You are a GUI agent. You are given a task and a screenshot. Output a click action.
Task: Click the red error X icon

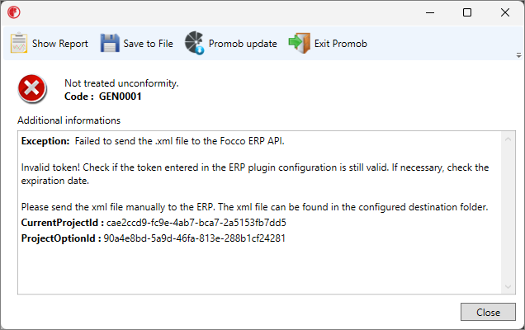(x=32, y=89)
